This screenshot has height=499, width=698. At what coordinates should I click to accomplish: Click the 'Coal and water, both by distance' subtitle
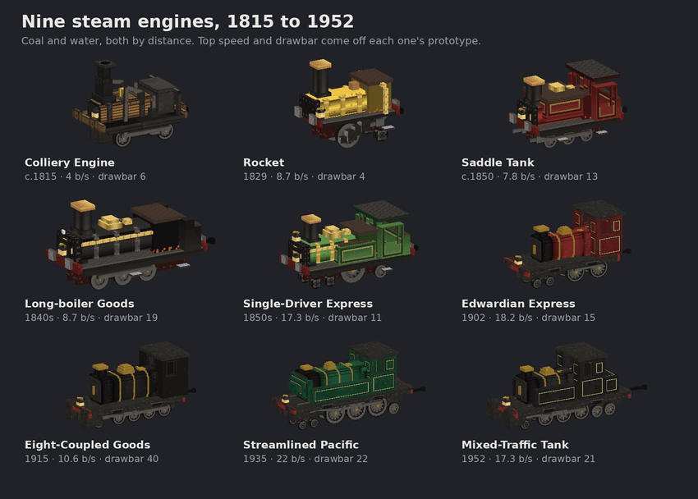[250, 41]
